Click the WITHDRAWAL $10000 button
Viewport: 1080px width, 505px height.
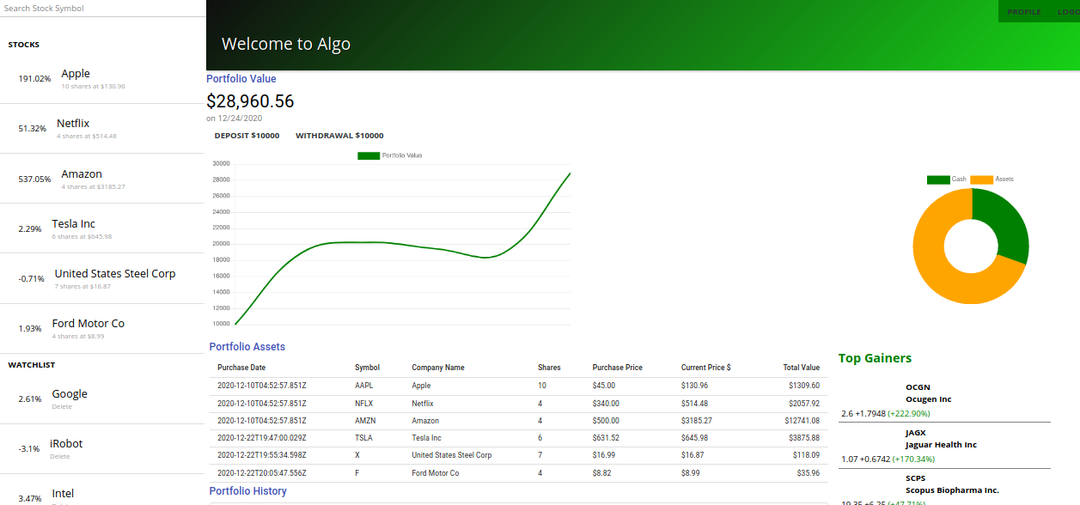pos(339,136)
